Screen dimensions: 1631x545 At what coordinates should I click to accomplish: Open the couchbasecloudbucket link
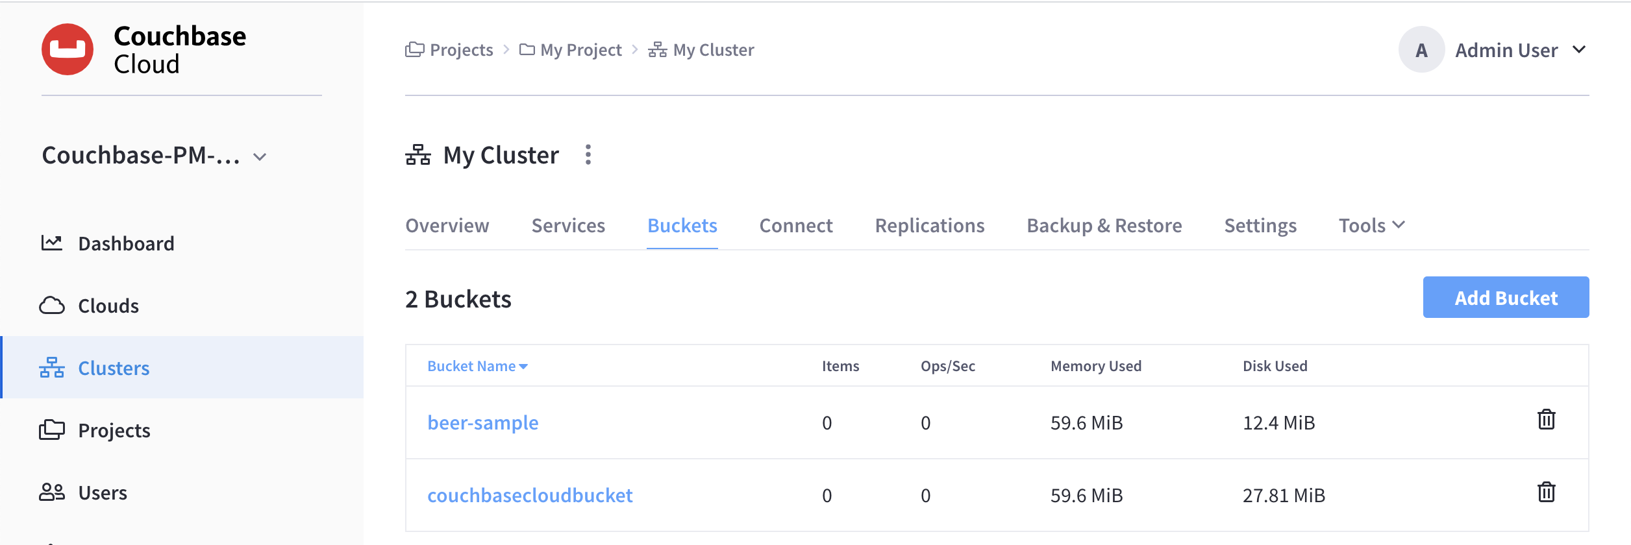[x=529, y=496]
